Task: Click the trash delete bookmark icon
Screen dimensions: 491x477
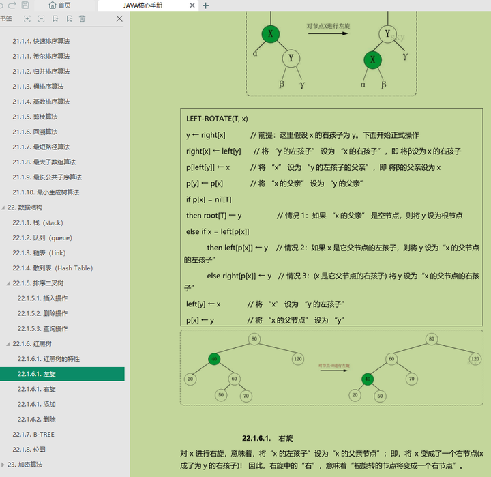Action: pos(82,19)
